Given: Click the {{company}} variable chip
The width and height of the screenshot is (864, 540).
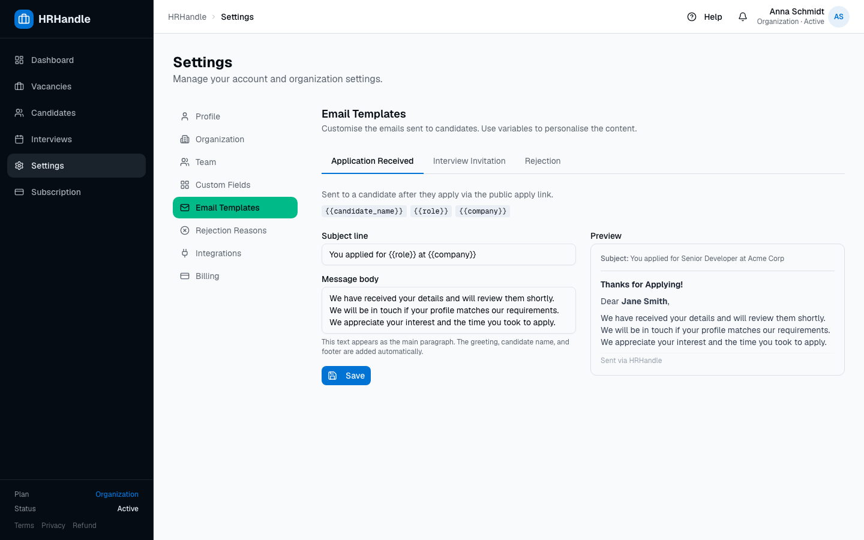Looking at the screenshot, I should (x=482, y=211).
